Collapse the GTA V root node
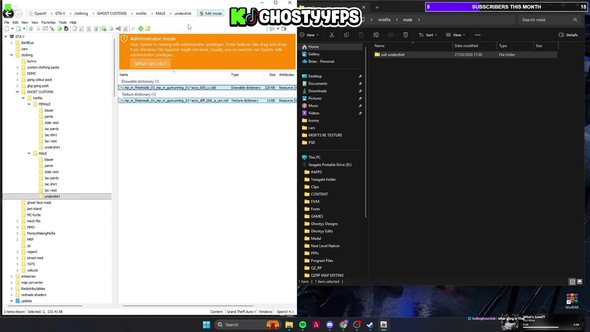This screenshot has width=590, height=332. [x=6, y=36]
